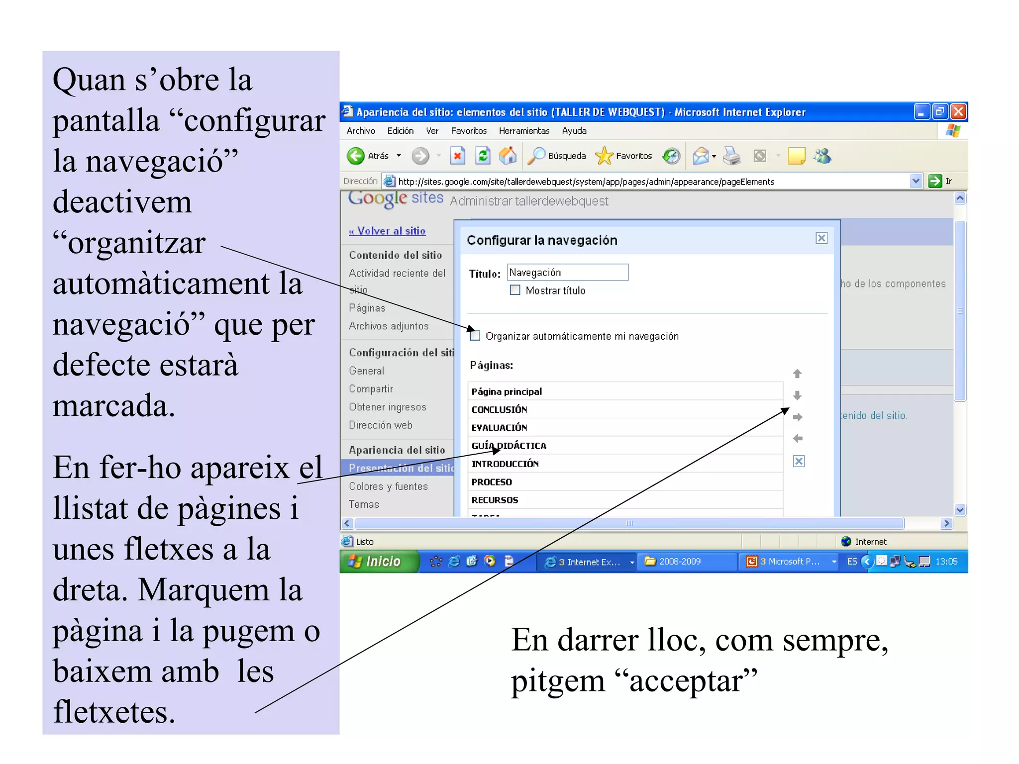Go to the home page icon

[x=508, y=156]
